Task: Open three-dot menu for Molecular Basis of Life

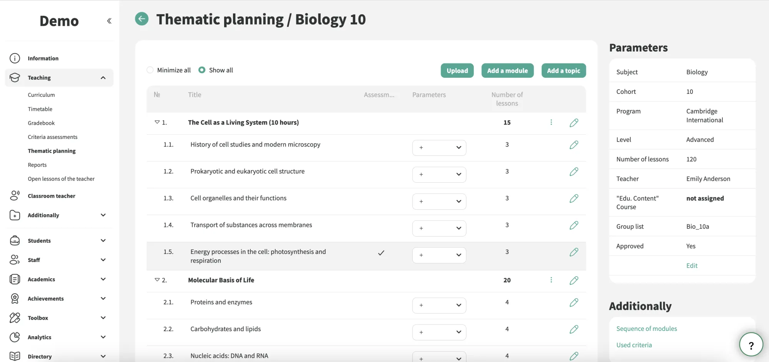Action: click(x=551, y=280)
